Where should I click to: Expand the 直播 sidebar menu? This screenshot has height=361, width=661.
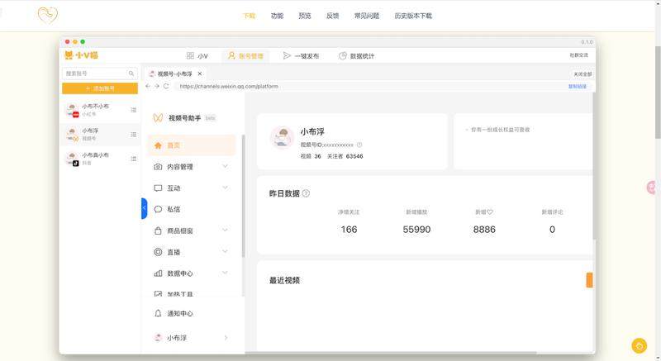tap(225, 252)
